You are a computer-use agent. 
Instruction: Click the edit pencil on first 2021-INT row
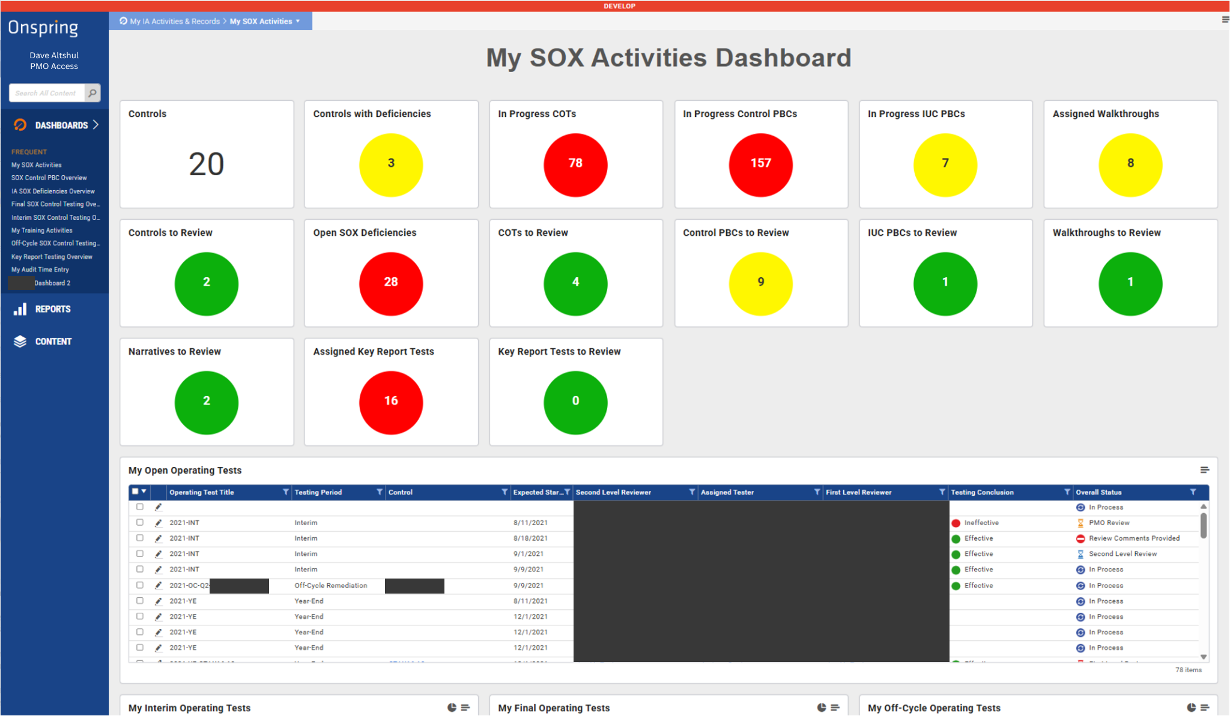159,523
